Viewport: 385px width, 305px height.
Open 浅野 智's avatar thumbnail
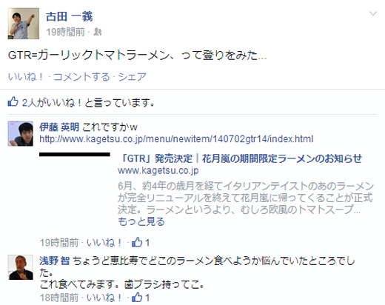pos(21,267)
